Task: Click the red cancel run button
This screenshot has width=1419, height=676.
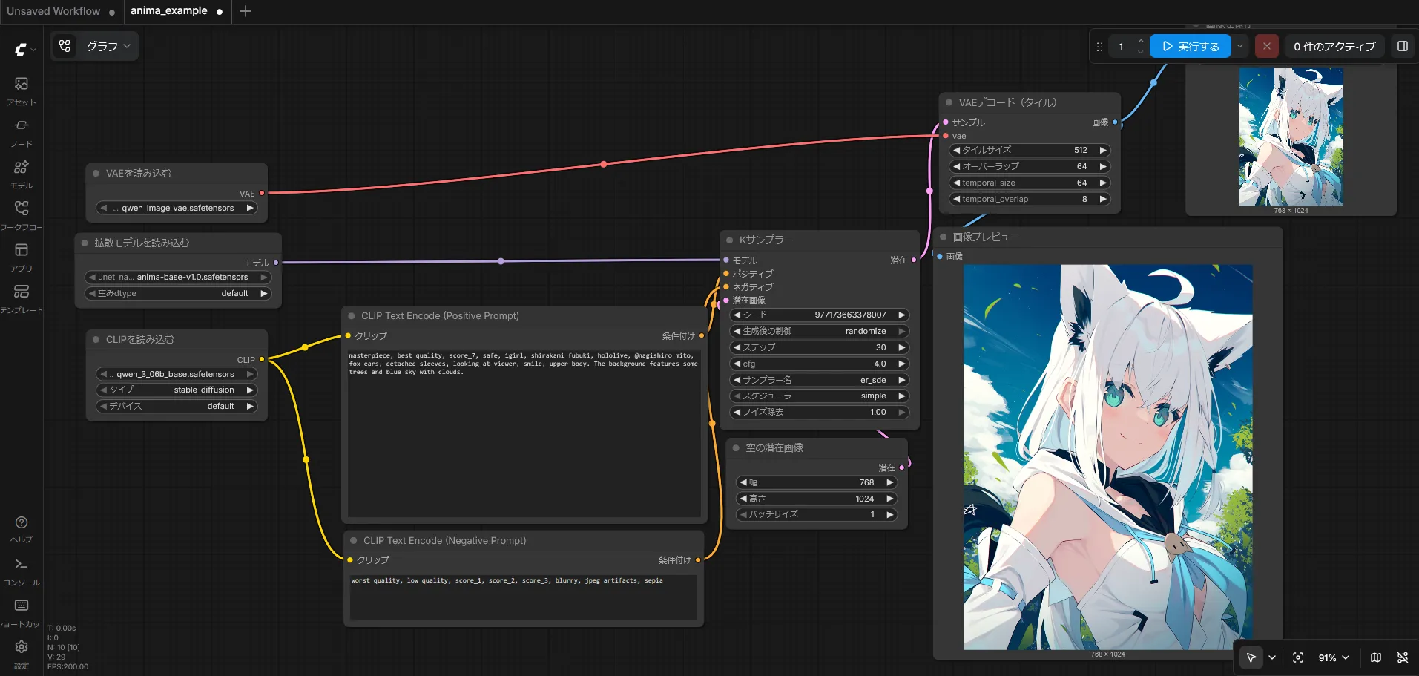Action: [x=1266, y=46]
